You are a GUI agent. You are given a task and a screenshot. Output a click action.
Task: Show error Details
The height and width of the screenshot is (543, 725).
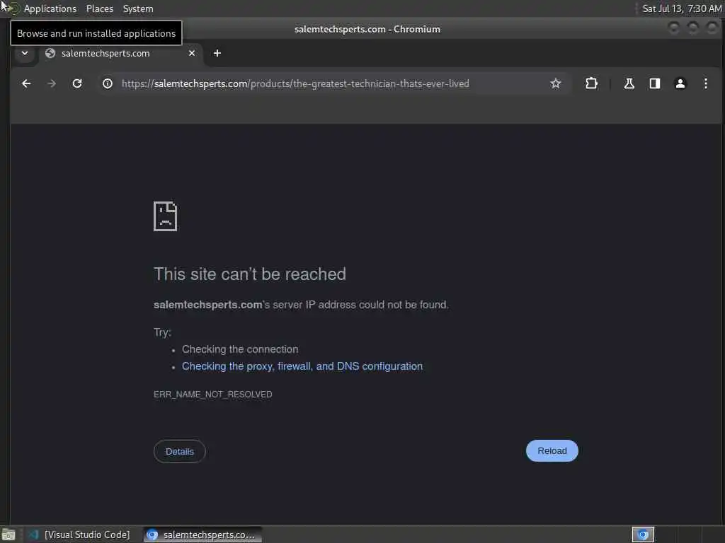(179, 452)
